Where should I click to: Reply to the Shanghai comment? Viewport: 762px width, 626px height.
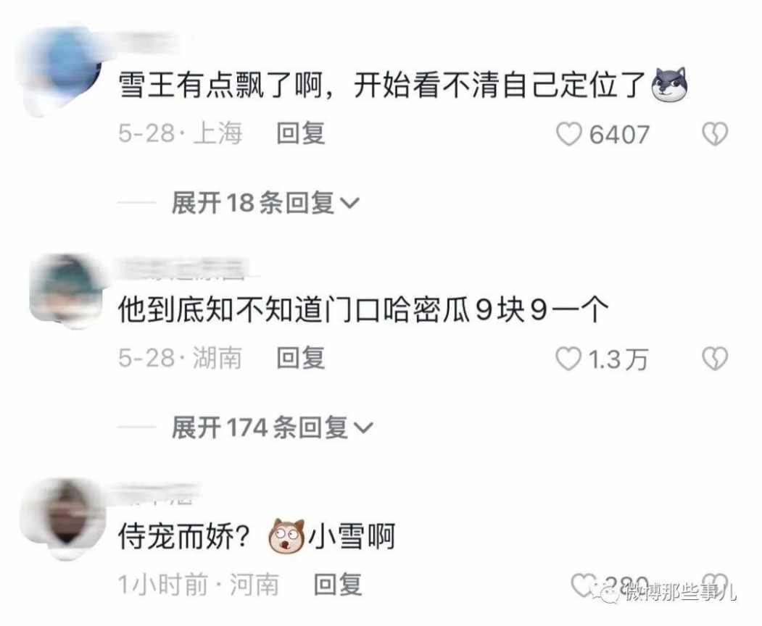pos(300,133)
